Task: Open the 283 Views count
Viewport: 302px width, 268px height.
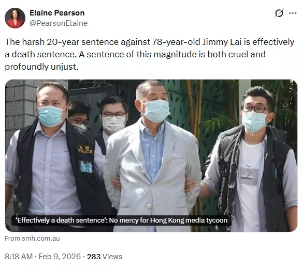Action: 105,257
